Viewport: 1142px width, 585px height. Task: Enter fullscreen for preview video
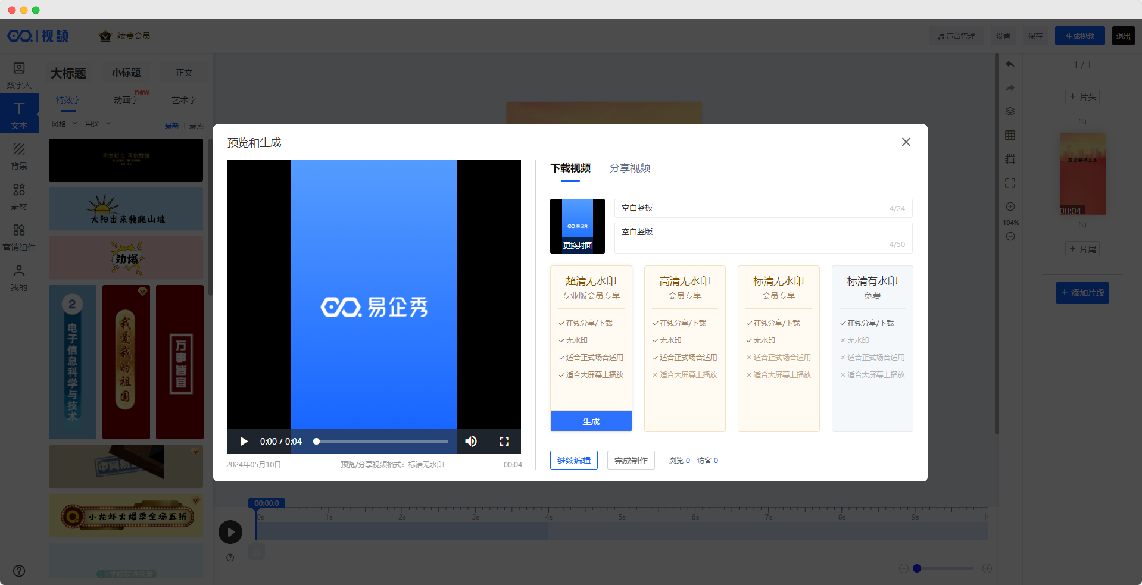coord(504,442)
